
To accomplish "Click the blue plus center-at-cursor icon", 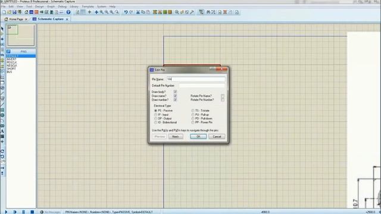I will pos(96,12).
